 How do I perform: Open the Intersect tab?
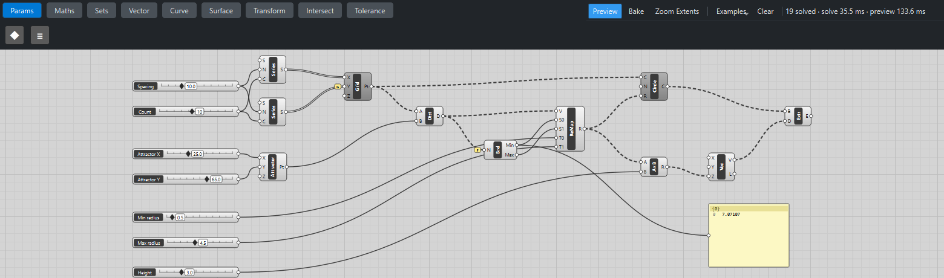pyautogui.click(x=320, y=10)
